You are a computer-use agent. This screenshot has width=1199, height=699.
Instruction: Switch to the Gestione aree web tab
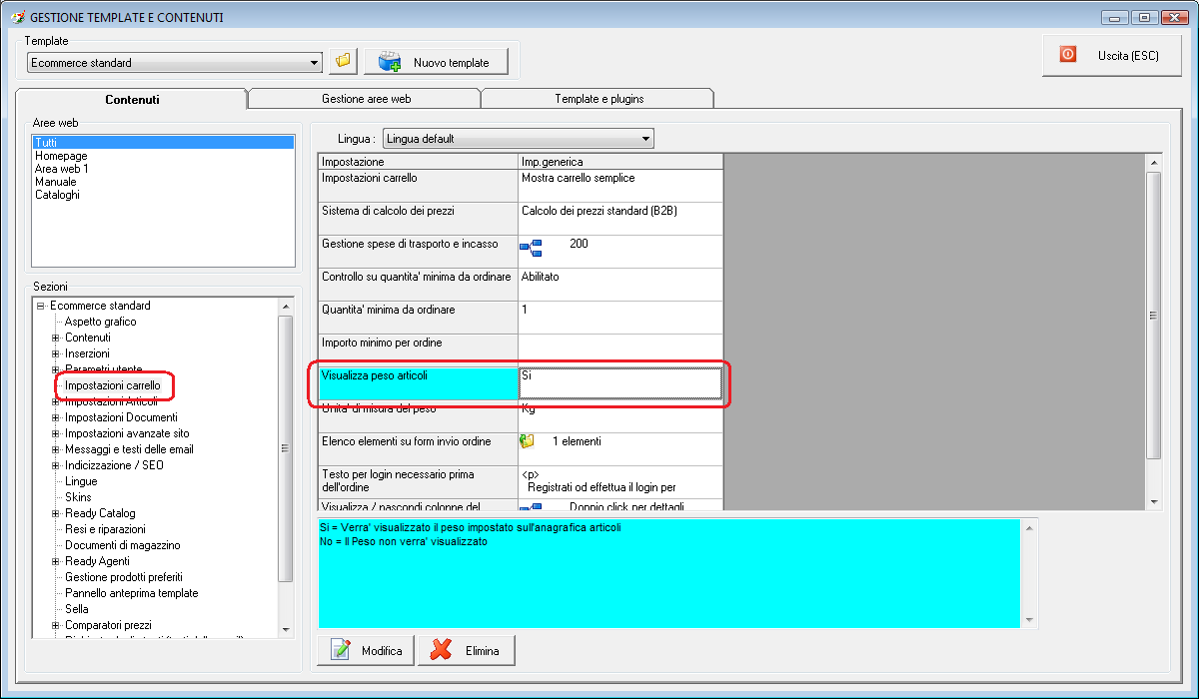(x=366, y=99)
